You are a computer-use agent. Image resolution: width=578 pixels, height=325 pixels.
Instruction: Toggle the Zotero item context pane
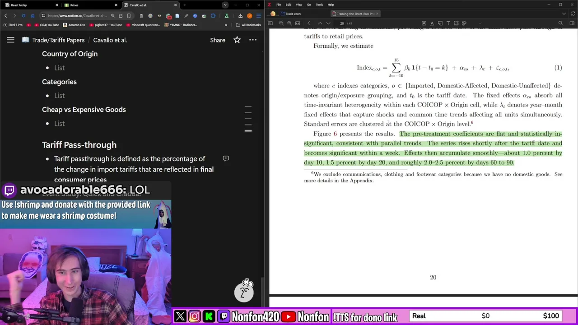[572, 23]
